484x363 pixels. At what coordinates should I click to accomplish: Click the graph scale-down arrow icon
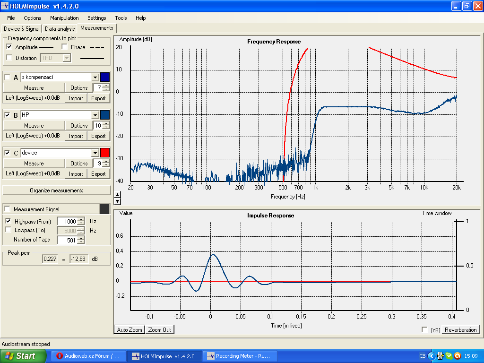(x=117, y=201)
